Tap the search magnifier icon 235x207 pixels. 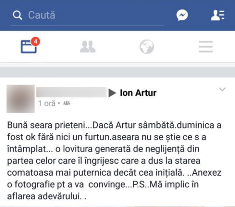click(17, 15)
